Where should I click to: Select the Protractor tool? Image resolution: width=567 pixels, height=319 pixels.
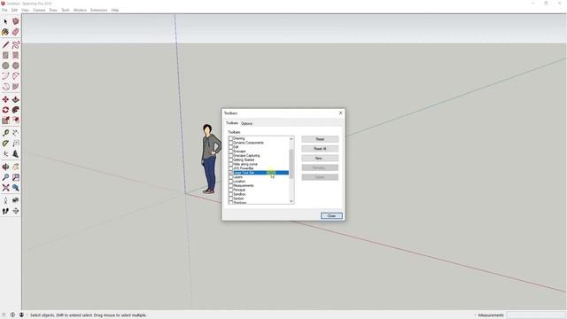tap(5, 144)
